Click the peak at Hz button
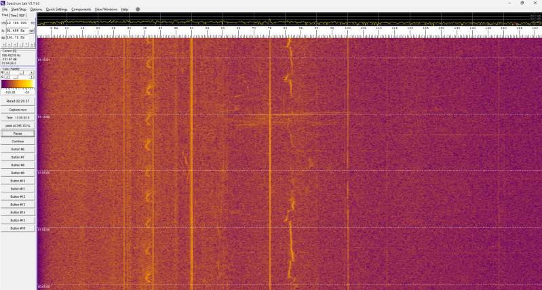Viewport: 542px width, 290px height. (x=18, y=125)
